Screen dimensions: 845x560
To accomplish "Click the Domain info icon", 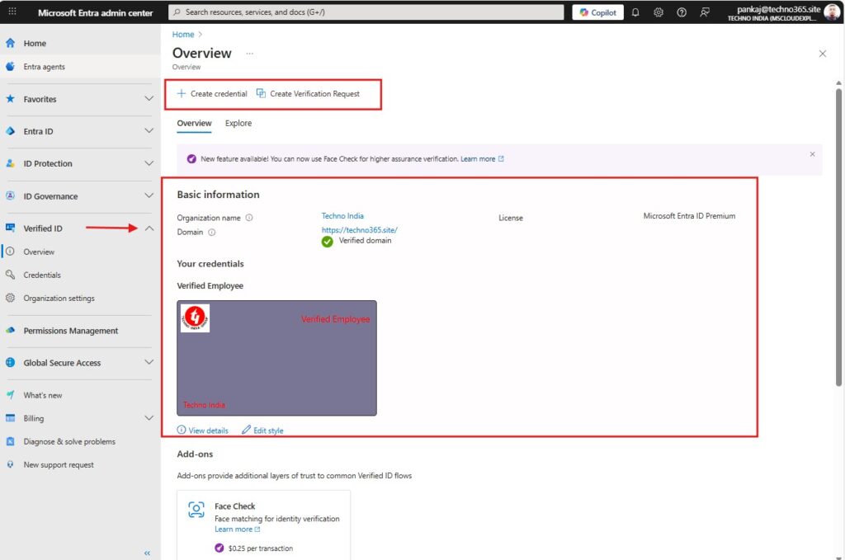I will (212, 233).
